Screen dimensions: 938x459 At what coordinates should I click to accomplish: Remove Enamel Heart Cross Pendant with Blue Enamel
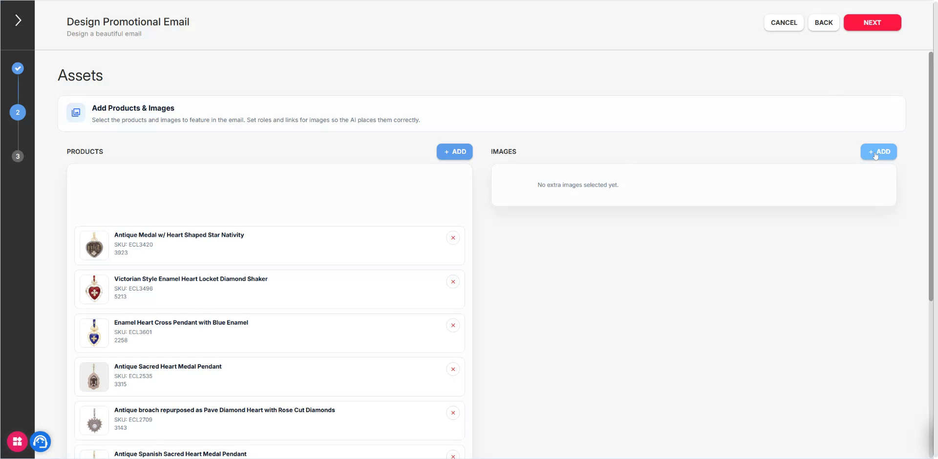453,326
